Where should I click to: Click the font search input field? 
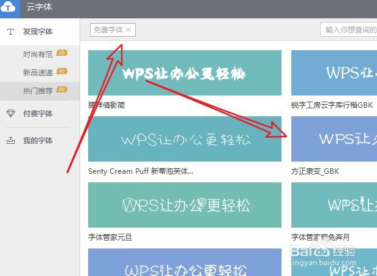(x=349, y=29)
